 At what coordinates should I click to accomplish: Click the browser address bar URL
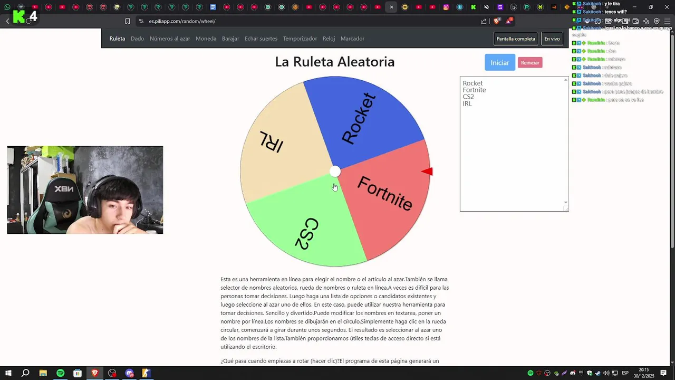point(182,21)
